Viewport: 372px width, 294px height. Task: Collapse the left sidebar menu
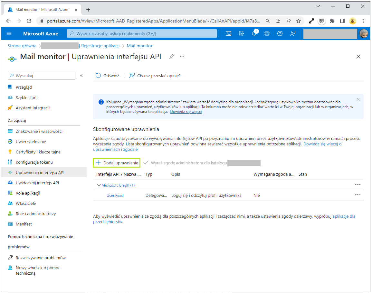(x=81, y=76)
